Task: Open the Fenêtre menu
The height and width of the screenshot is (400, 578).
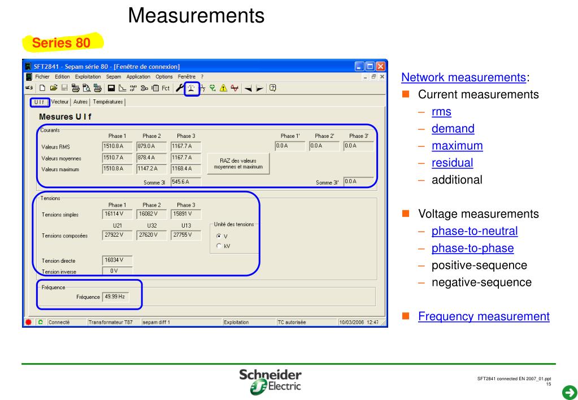Action: pyautogui.click(x=186, y=77)
